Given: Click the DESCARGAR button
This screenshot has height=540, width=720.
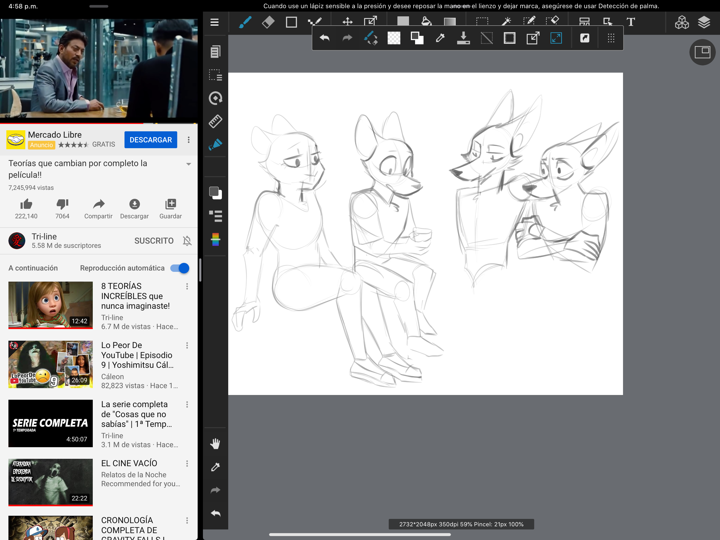Looking at the screenshot, I should [x=151, y=140].
